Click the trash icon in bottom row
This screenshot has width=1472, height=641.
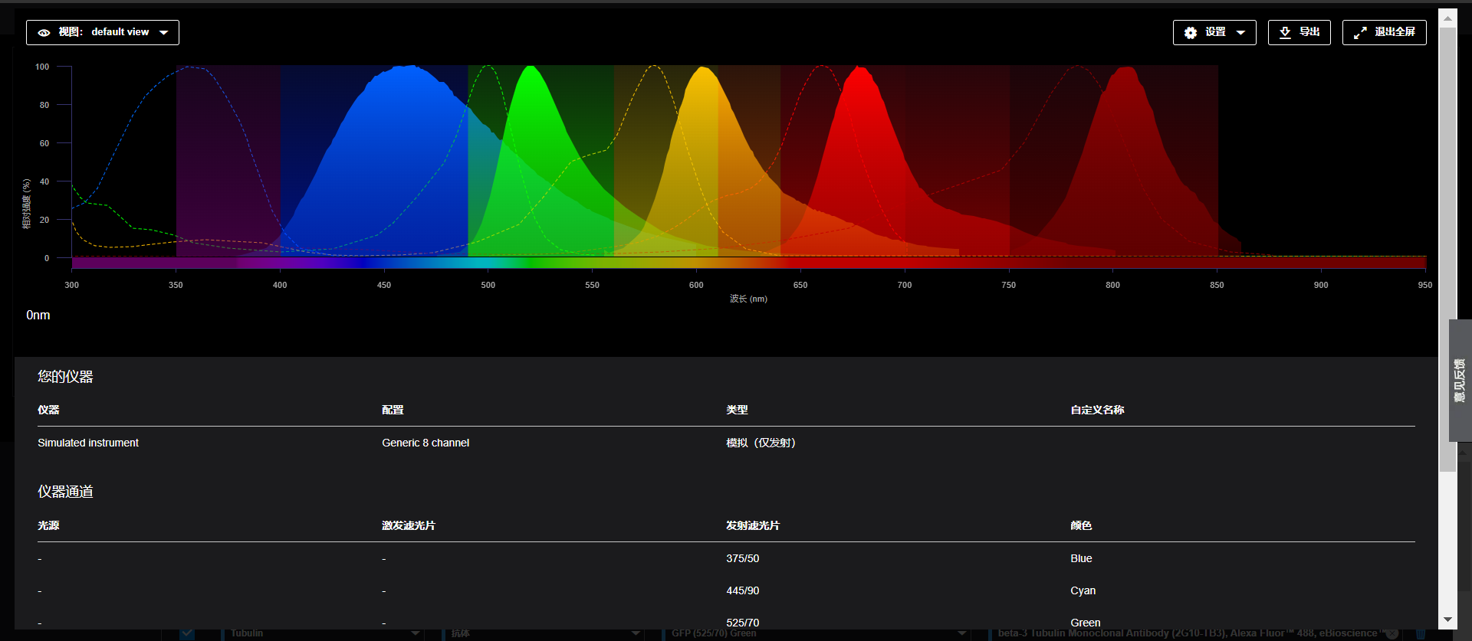pyautogui.click(x=1420, y=634)
